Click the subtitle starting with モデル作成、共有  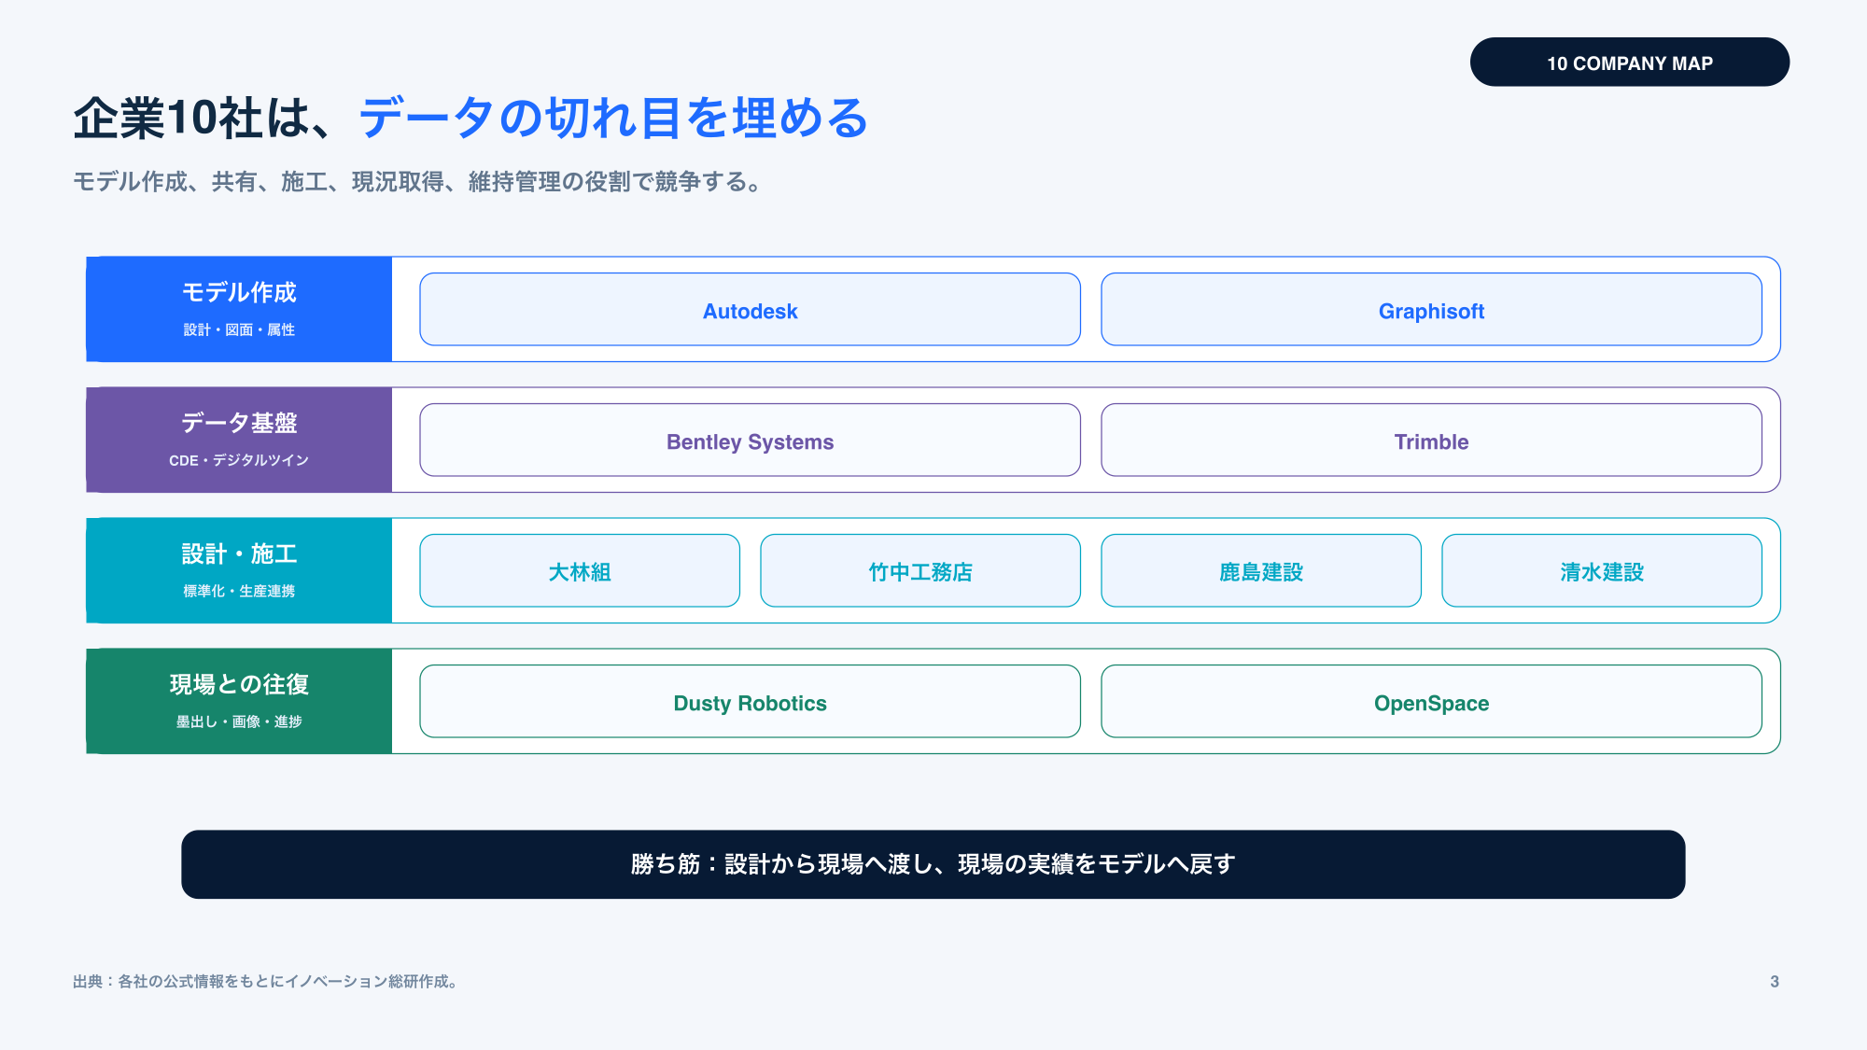tap(417, 181)
